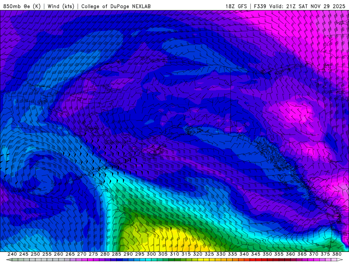Click the 365 color scale label
Viewport: 349px width, 262px height.
click(302, 254)
